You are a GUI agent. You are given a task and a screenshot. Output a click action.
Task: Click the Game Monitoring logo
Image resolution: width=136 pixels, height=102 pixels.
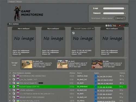tap(29, 13)
